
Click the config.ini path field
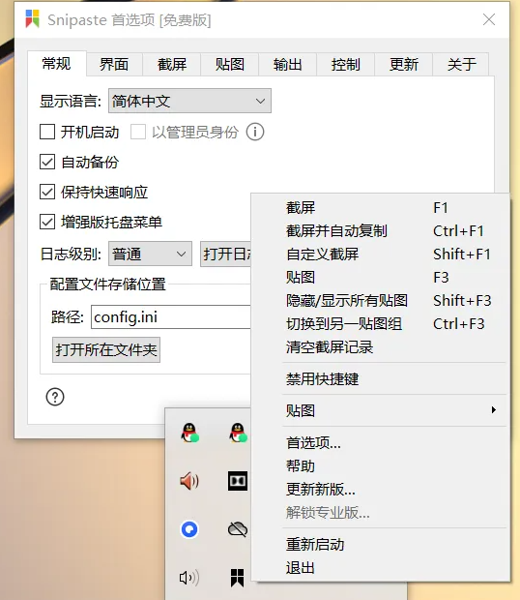coord(171,316)
